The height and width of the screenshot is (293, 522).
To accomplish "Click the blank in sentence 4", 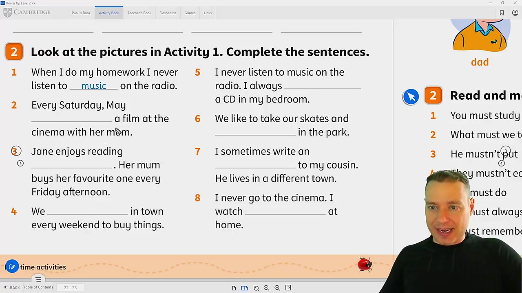I will (x=88, y=211).
